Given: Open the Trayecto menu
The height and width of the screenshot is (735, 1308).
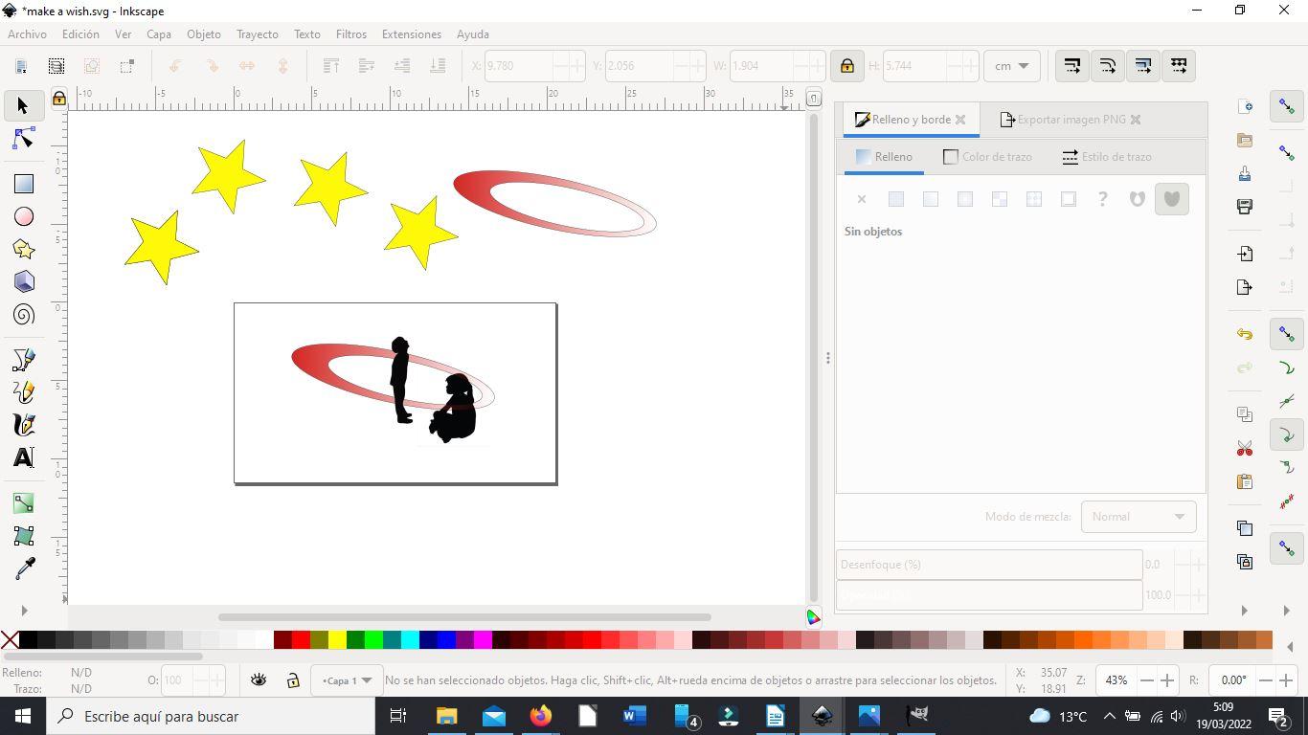Looking at the screenshot, I should [x=258, y=33].
